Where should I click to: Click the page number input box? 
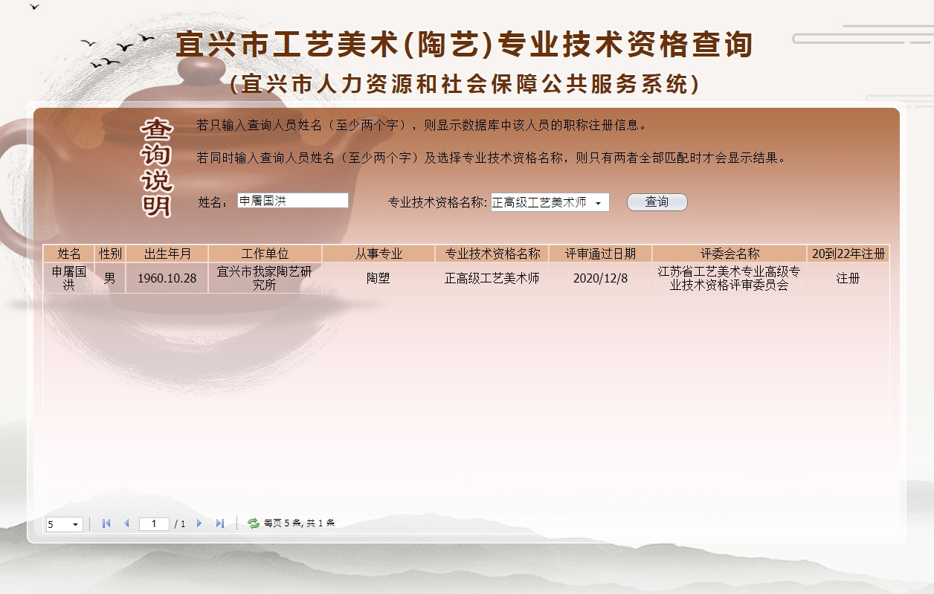pyautogui.click(x=155, y=524)
